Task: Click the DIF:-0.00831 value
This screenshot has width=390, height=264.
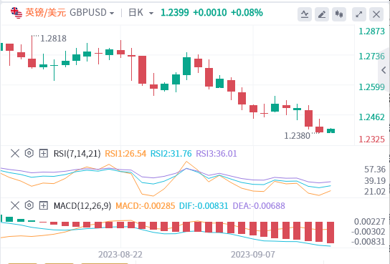Action: click(204, 206)
